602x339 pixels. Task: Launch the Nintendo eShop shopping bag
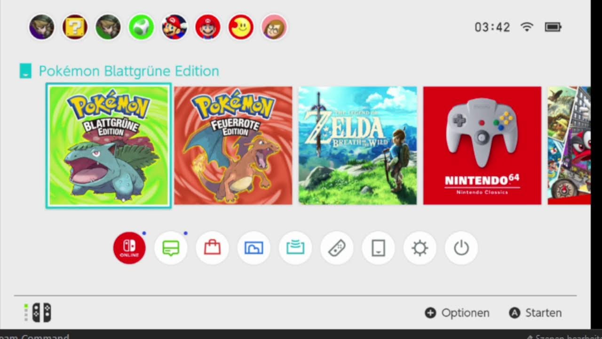click(x=212, y=248)
